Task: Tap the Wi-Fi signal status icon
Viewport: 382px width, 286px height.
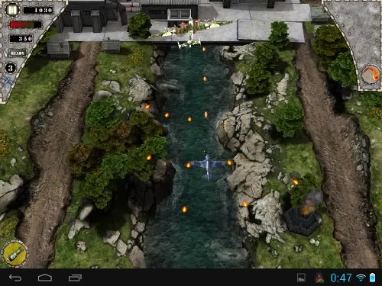Action: coord(361,278)
